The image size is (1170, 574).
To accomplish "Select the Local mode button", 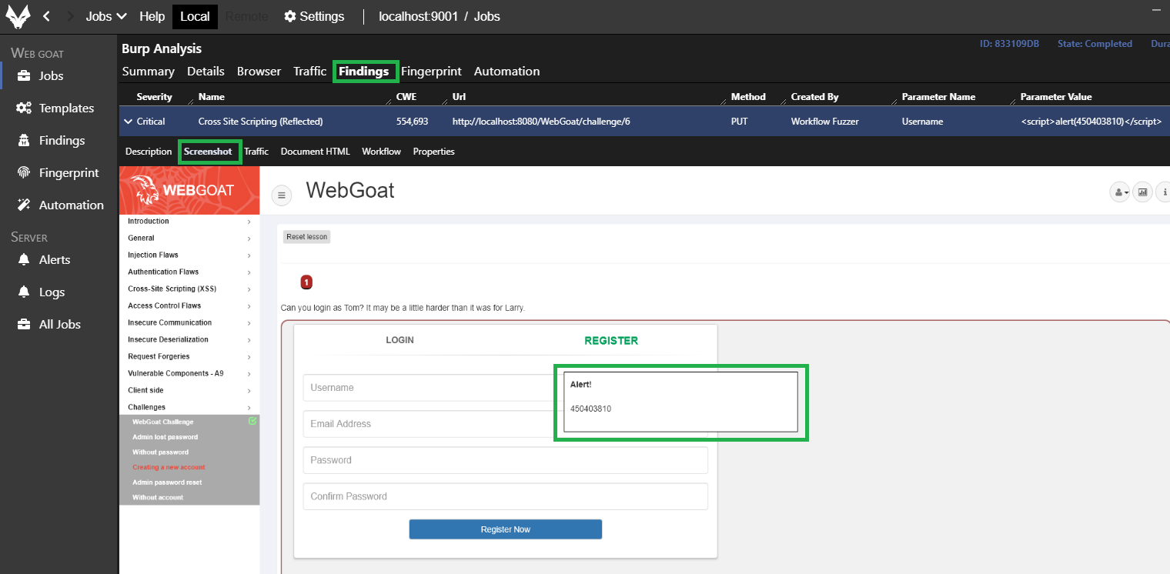I will [196, 16].
